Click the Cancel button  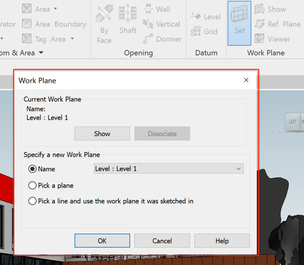tap(162, 241)
